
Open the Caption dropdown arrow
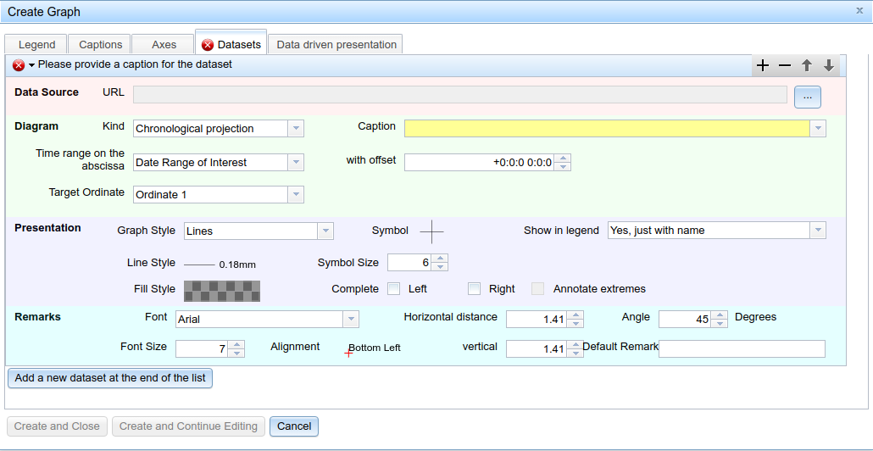pos(818,129)
